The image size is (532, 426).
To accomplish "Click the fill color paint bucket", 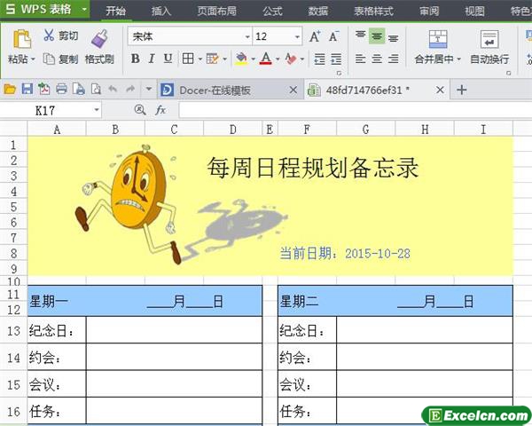I will click(241, 59).
